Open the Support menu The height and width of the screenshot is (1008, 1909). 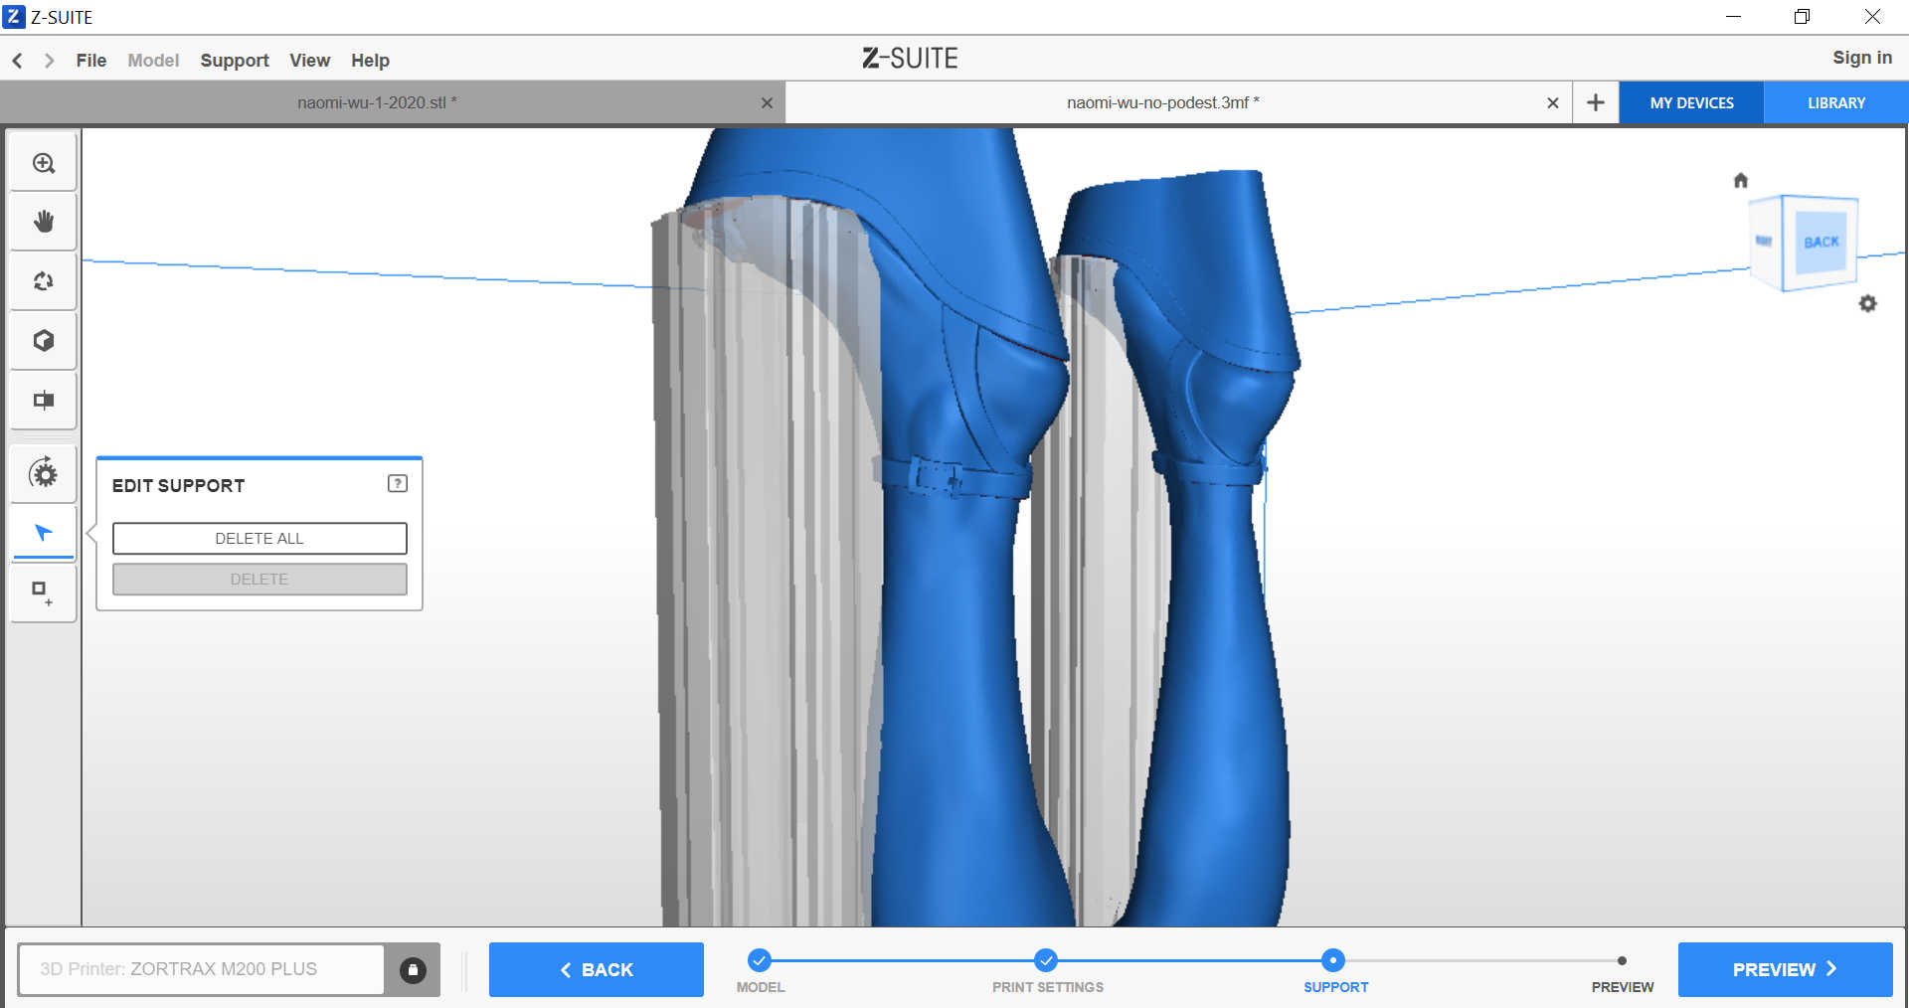(x=234, y=60)
